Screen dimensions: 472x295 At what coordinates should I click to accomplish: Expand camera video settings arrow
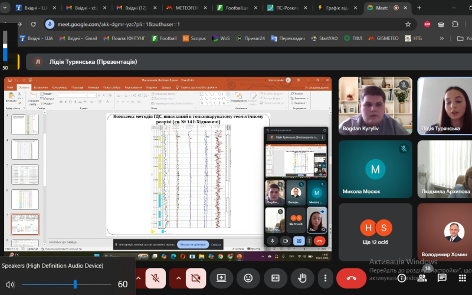(177, 278)
